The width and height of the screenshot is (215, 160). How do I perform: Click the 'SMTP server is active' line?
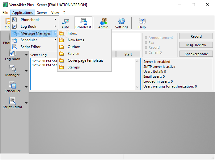159,67
